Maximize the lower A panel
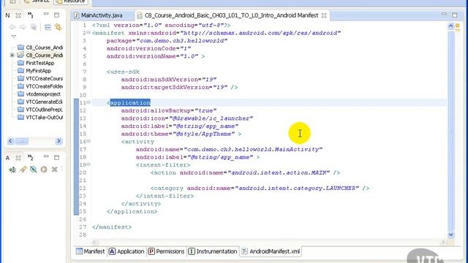 tap(57, 157)
